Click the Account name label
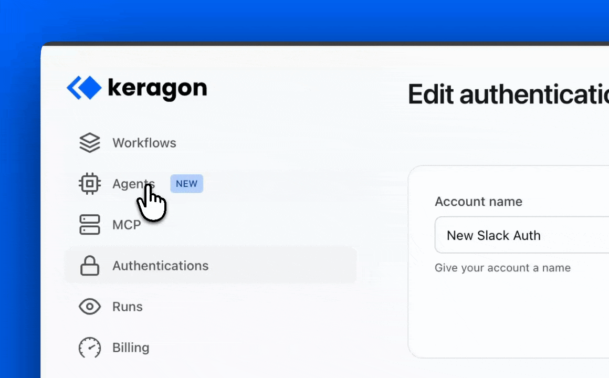Image resolution: width=609 pixels, height=378 pixels. (478, 202)
